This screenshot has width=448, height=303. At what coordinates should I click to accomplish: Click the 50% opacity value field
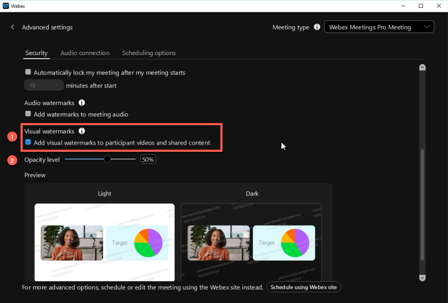pos(148,160)
